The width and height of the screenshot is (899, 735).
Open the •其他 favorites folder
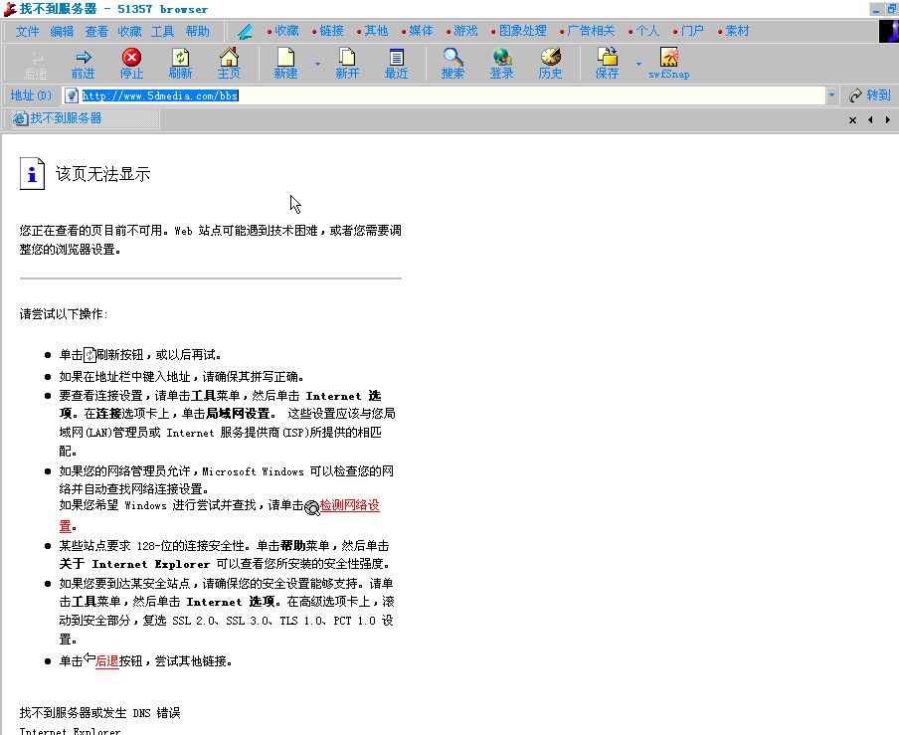click(373, 31)
